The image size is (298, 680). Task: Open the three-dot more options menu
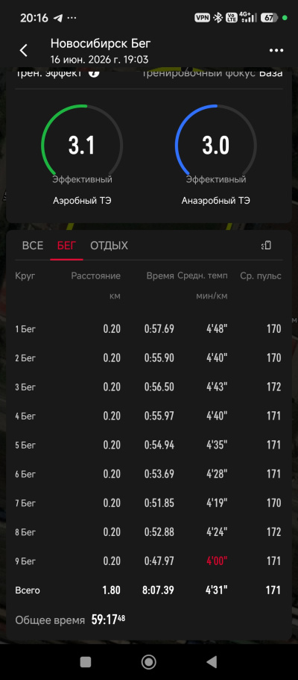tap(276, 50)
